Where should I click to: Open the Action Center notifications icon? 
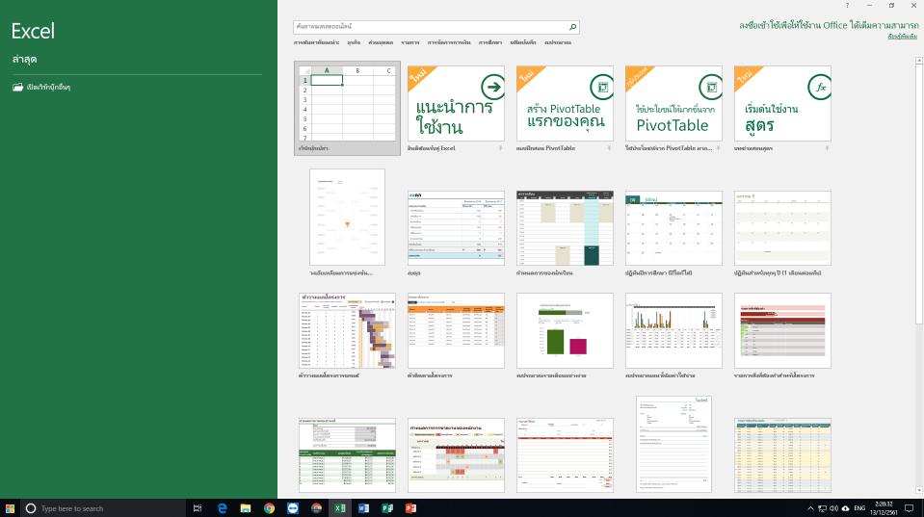pyautogui.click(x=910, y=508)
